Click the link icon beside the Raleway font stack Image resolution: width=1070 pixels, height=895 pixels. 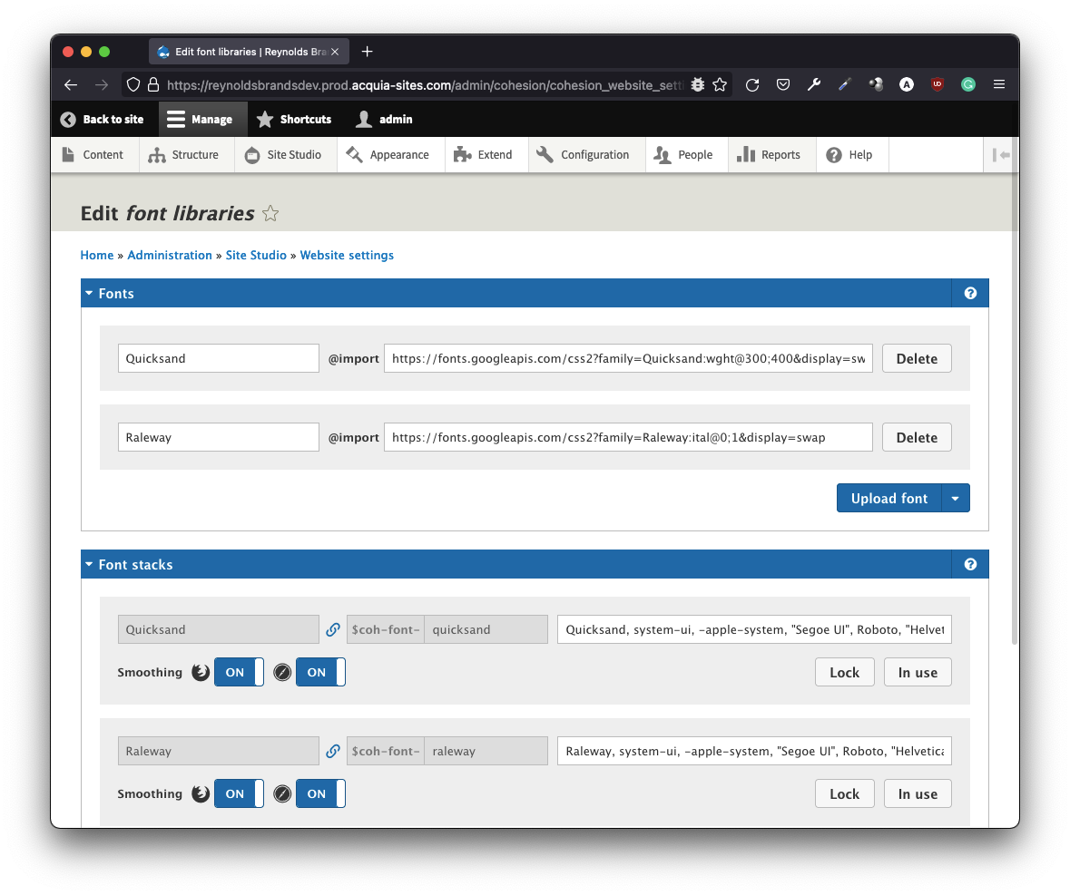tap(333, 751)
